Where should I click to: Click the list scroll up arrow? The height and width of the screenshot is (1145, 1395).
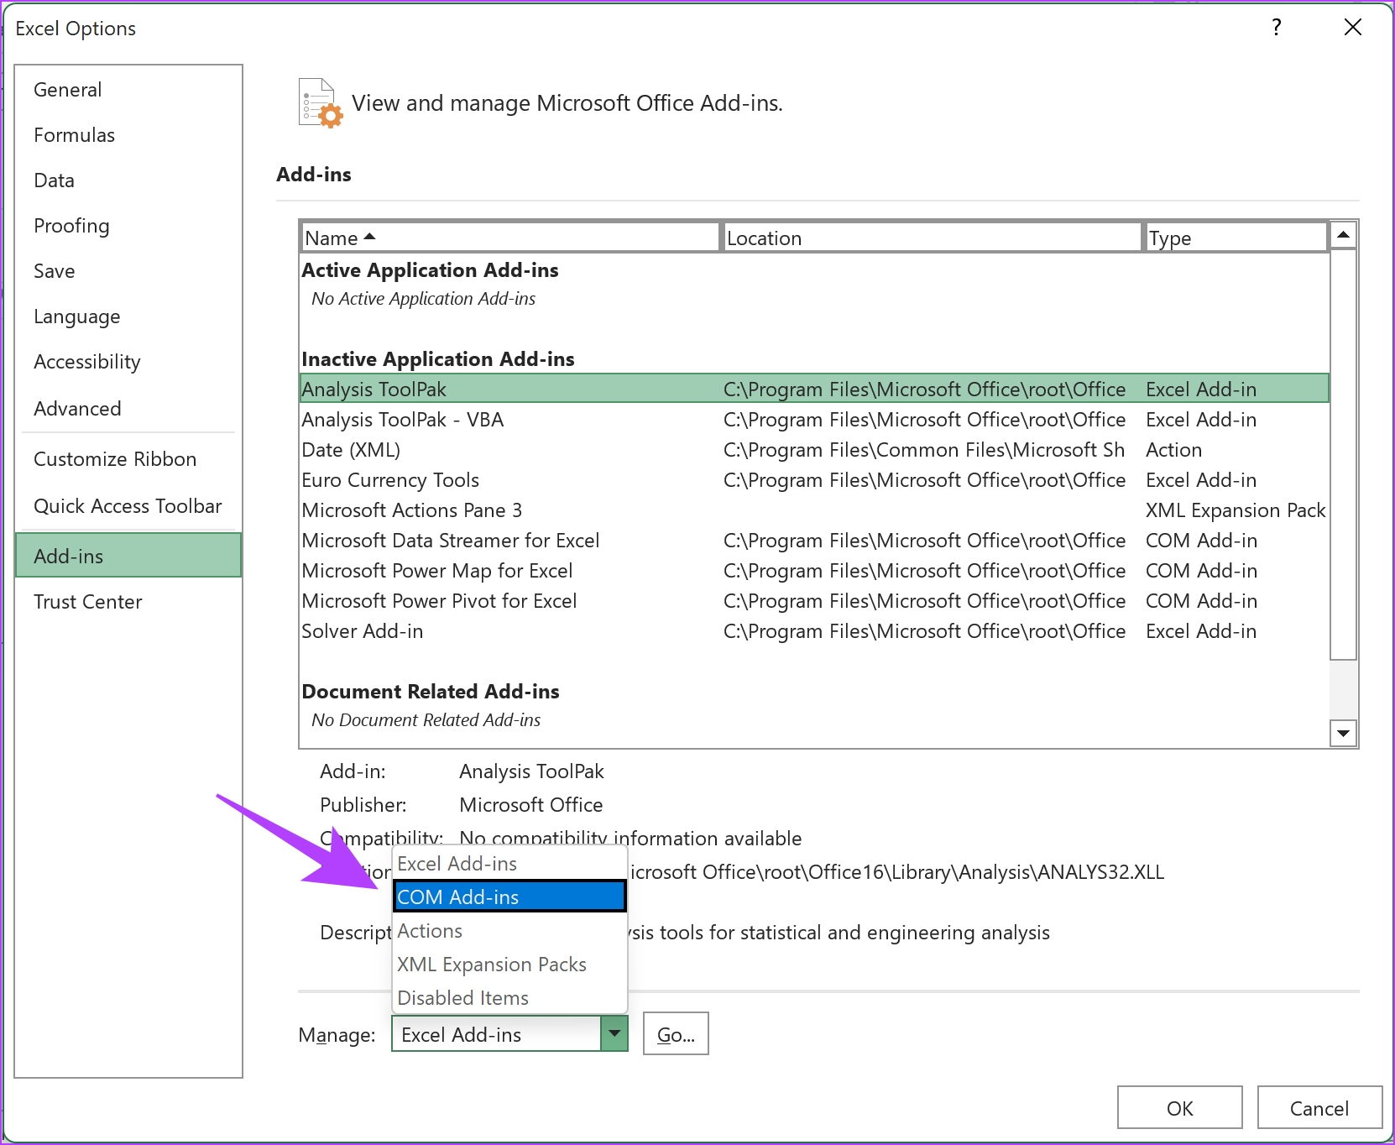1343,235
